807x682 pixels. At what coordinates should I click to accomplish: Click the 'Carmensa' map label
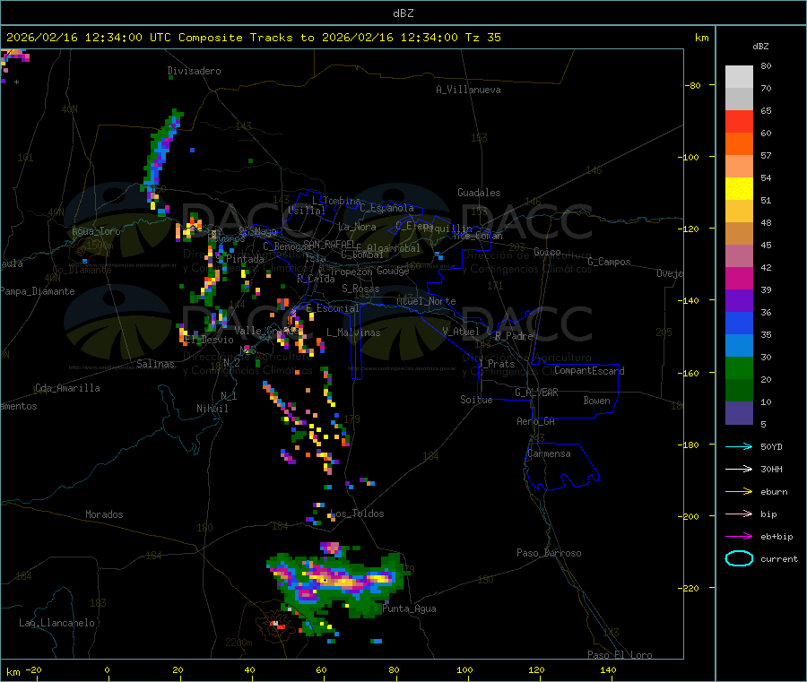549,453
